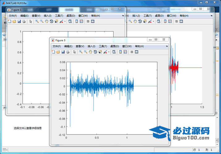This screenshot has height=154, width=221.
Task: Click dock arrow at Figure 3 menu bar right
Action: pyautogui.click(x=167, y=46)
